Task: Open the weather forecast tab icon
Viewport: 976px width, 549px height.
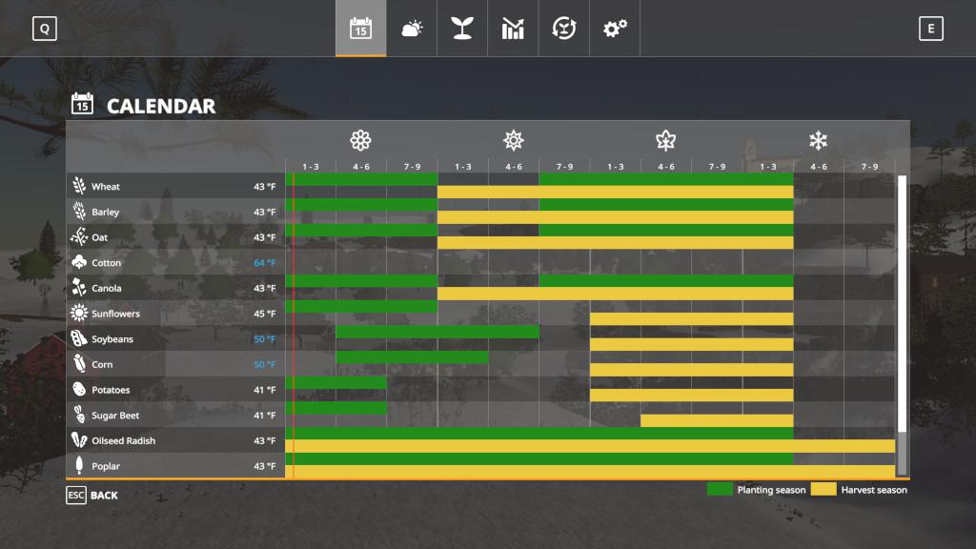Action: pos(412,29)
